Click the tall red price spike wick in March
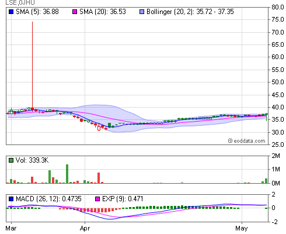This screenshot has width=286, height=234. (32, 64)
